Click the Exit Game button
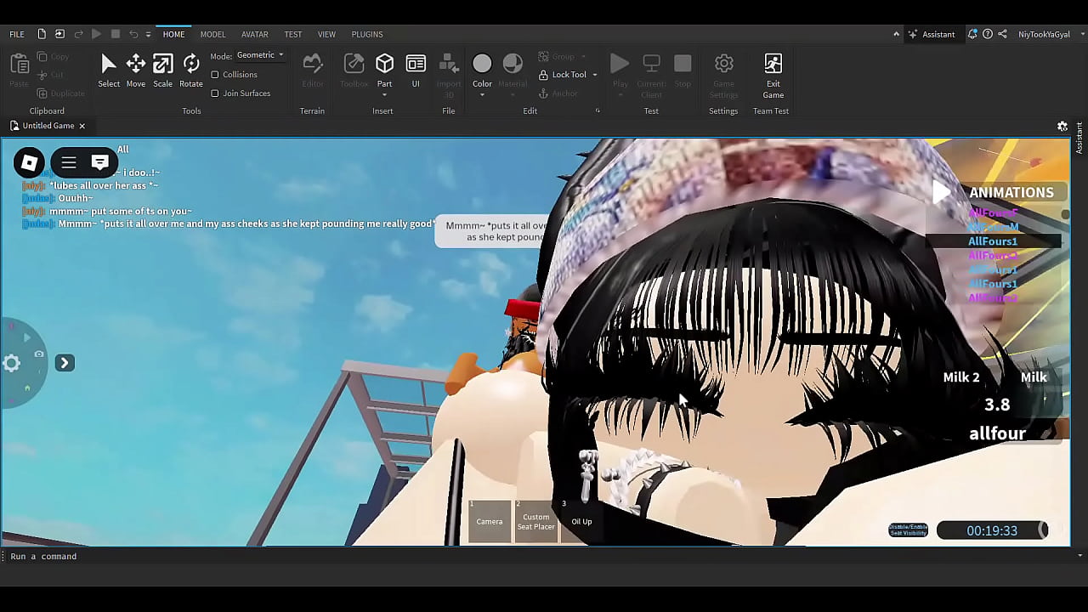 773,75
